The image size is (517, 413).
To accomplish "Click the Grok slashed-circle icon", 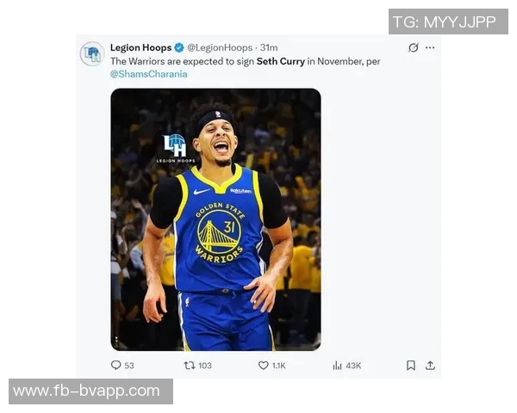I will [414, 48].
